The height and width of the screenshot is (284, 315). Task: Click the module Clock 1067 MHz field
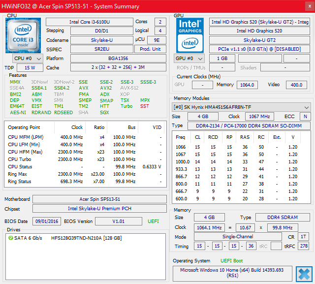click(x=259, y=117)
